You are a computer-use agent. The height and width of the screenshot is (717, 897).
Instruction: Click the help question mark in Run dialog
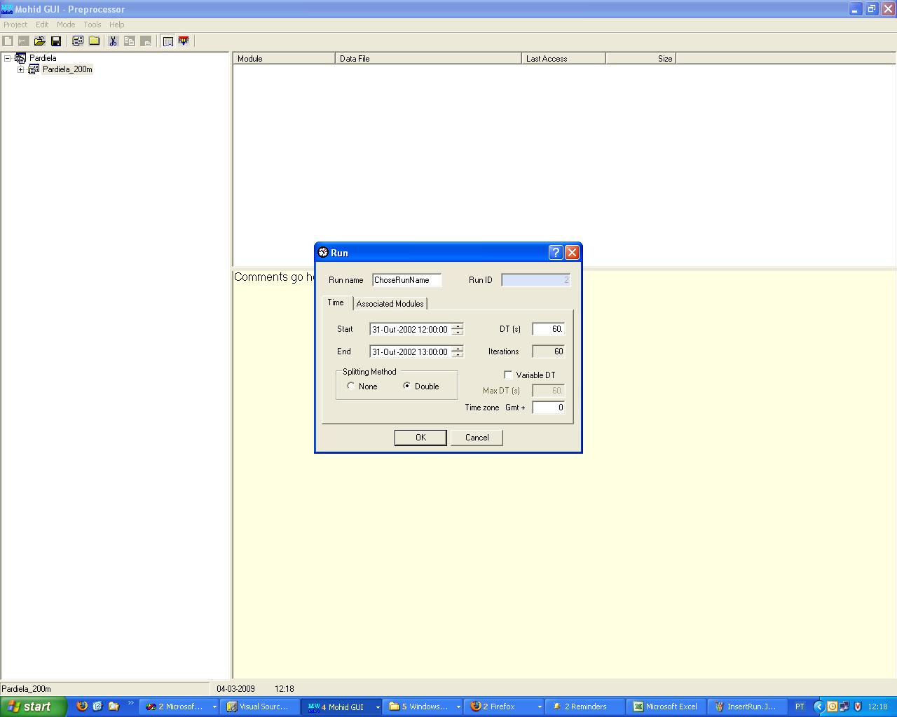coord(556,253)
